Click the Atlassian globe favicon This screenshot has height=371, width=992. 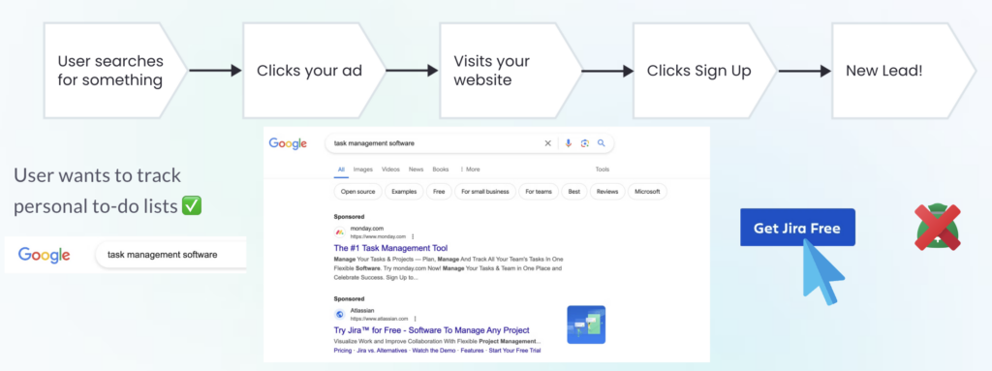click(x=340, y=314)
